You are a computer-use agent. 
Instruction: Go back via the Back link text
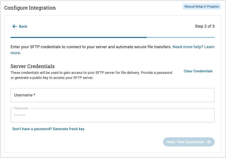click(23, 26)
